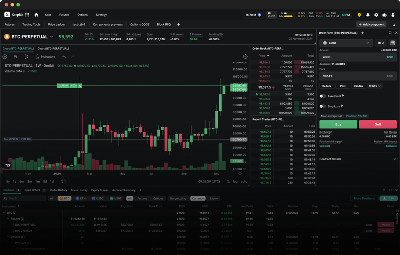Image resolution: width=400 pixels, height=255 pixels.
Task: Open the notifications bell in the header
Action: 368,15
